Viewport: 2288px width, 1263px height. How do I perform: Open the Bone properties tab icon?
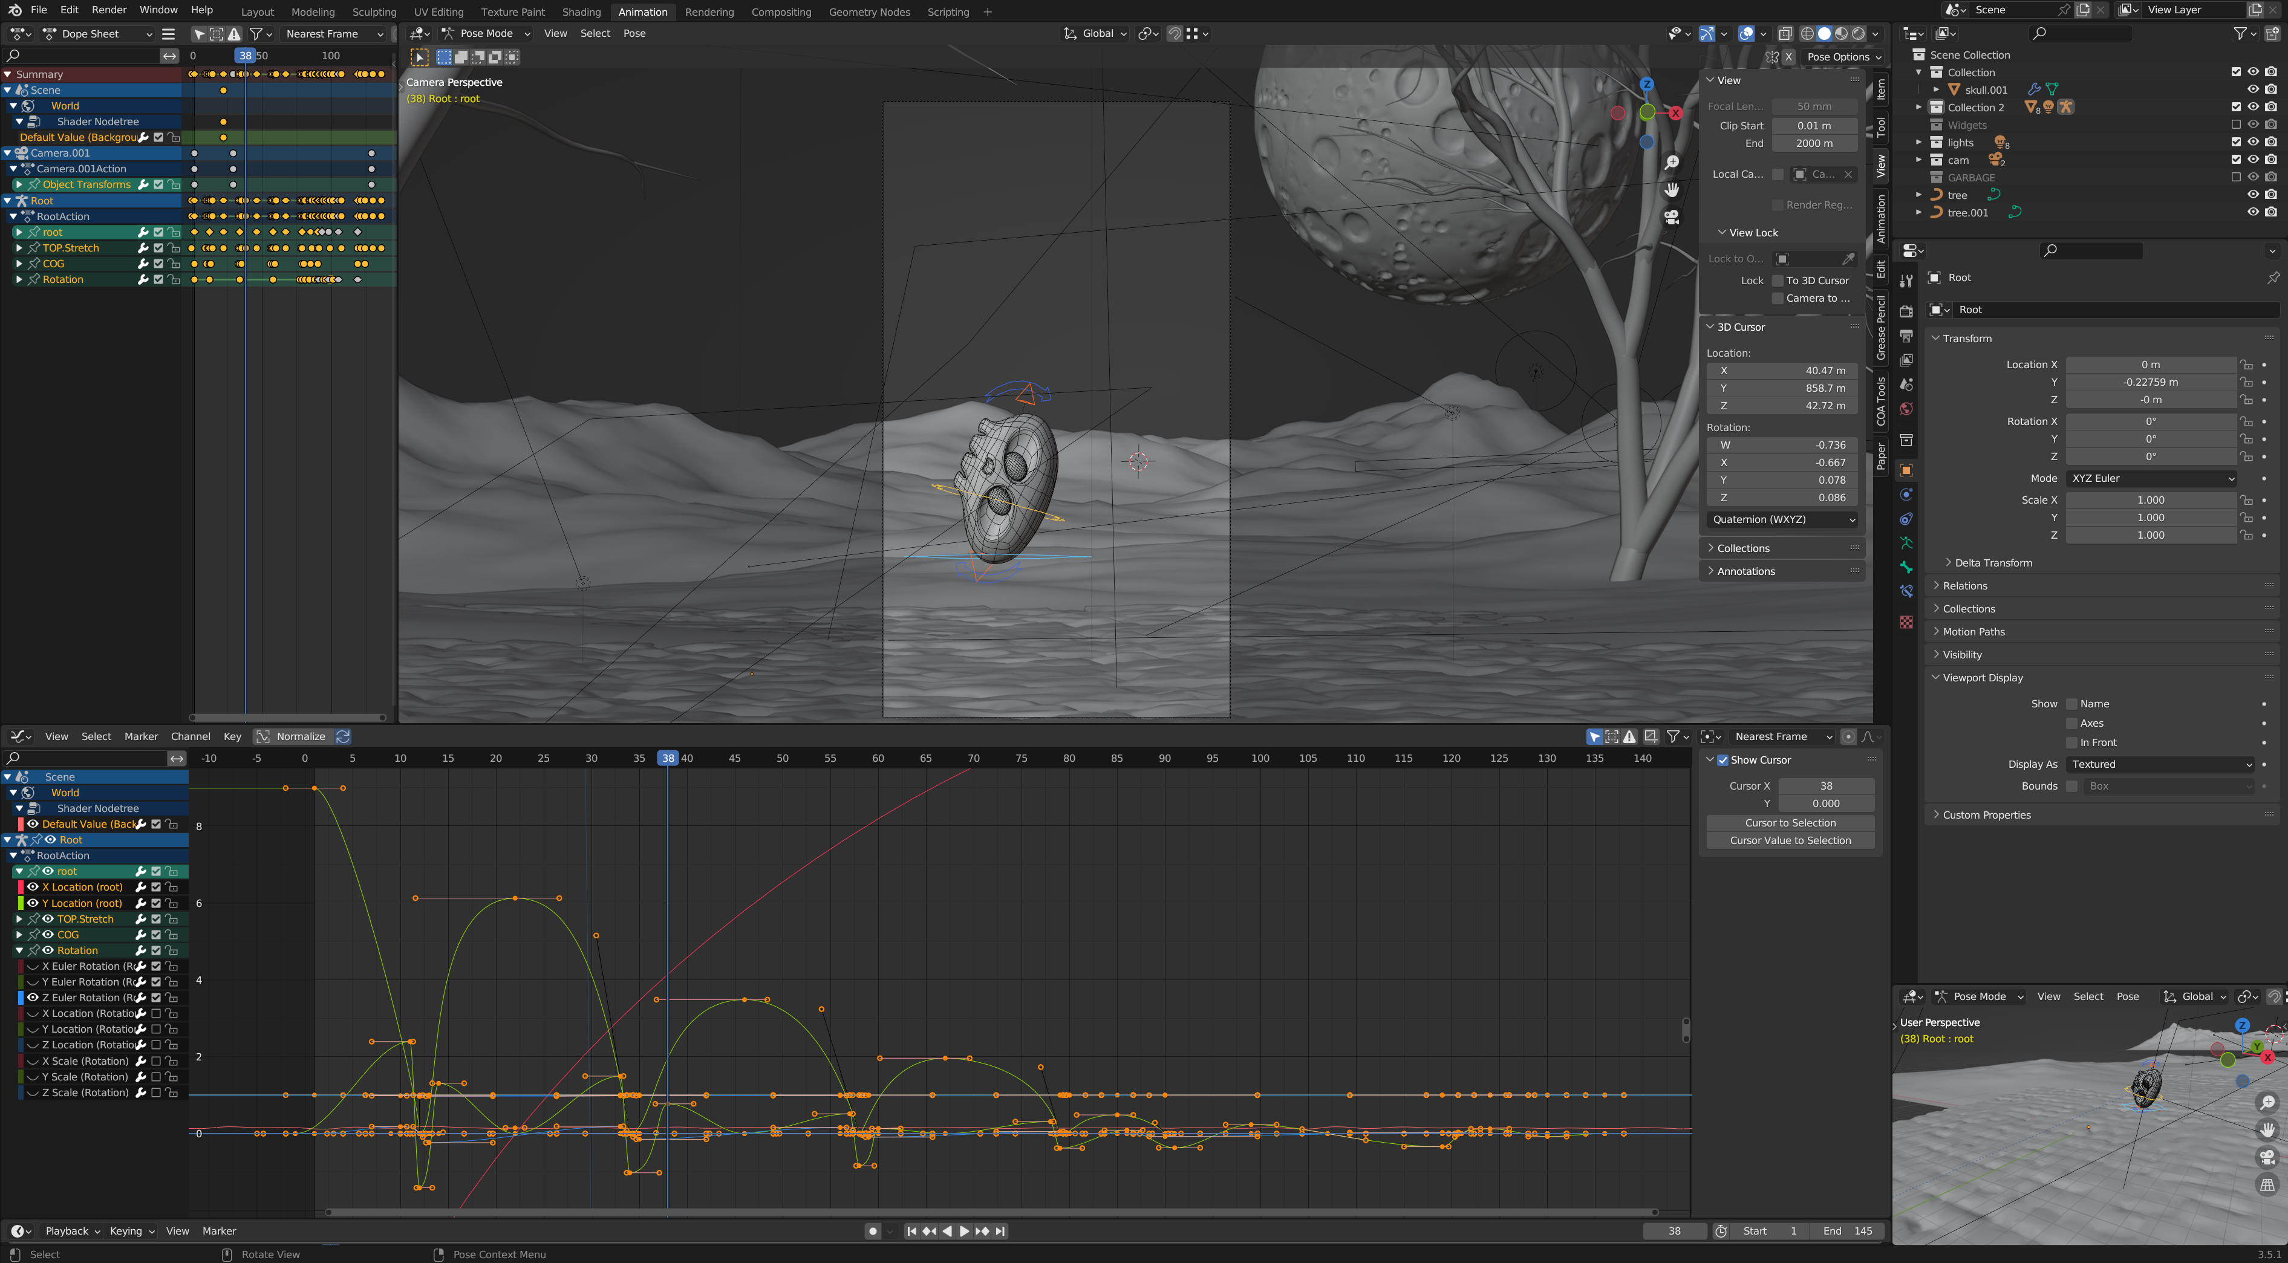point(1906,567)
